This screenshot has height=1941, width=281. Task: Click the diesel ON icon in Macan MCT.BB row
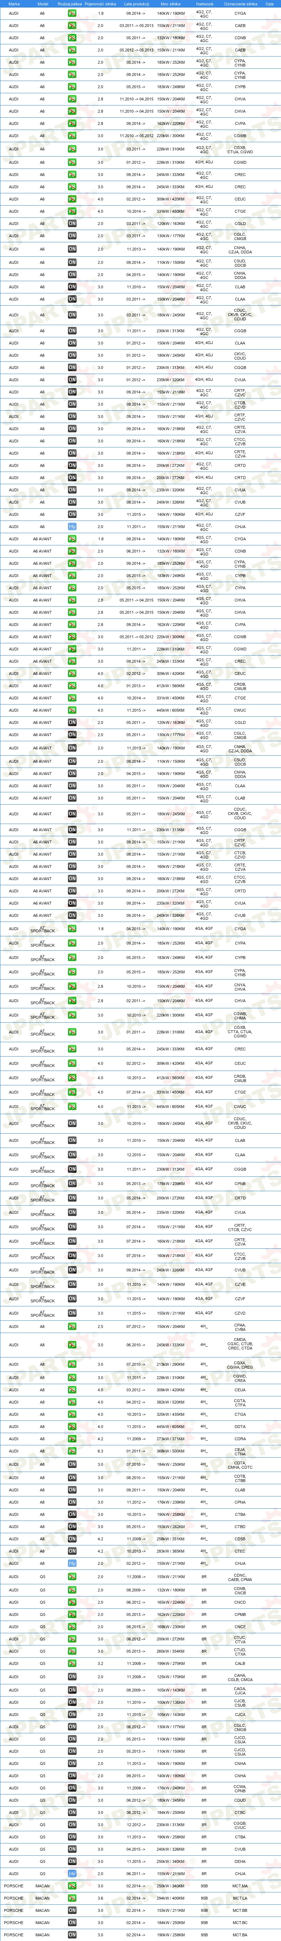[x=72, y=1910]
